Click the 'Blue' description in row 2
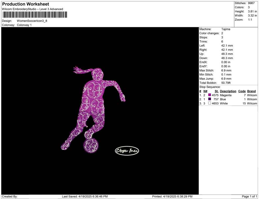Viewport: 259px width, 199px height. tap(223, 99)
